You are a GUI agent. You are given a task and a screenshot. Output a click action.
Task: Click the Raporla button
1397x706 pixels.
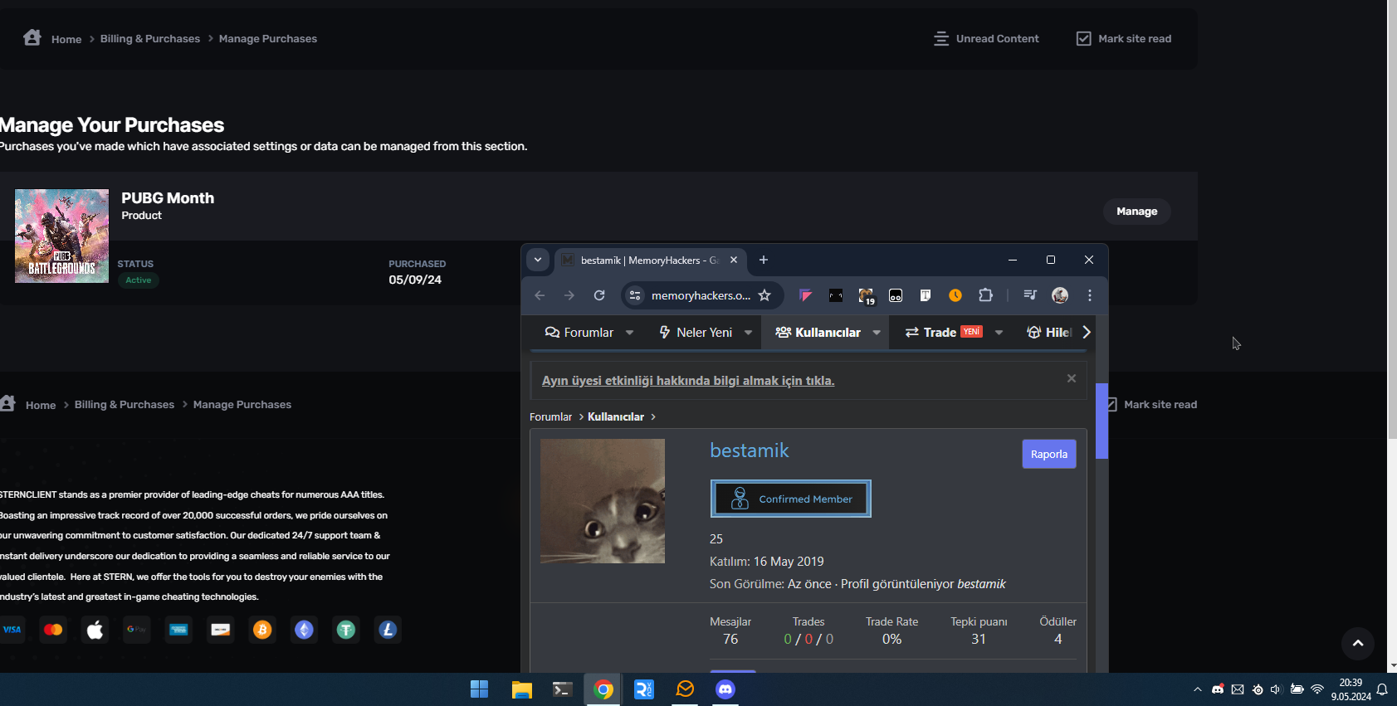[1049, 454]
